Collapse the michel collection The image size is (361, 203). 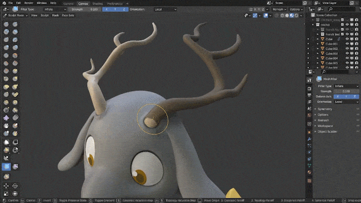pyautogui.click(x=313, y=25)
